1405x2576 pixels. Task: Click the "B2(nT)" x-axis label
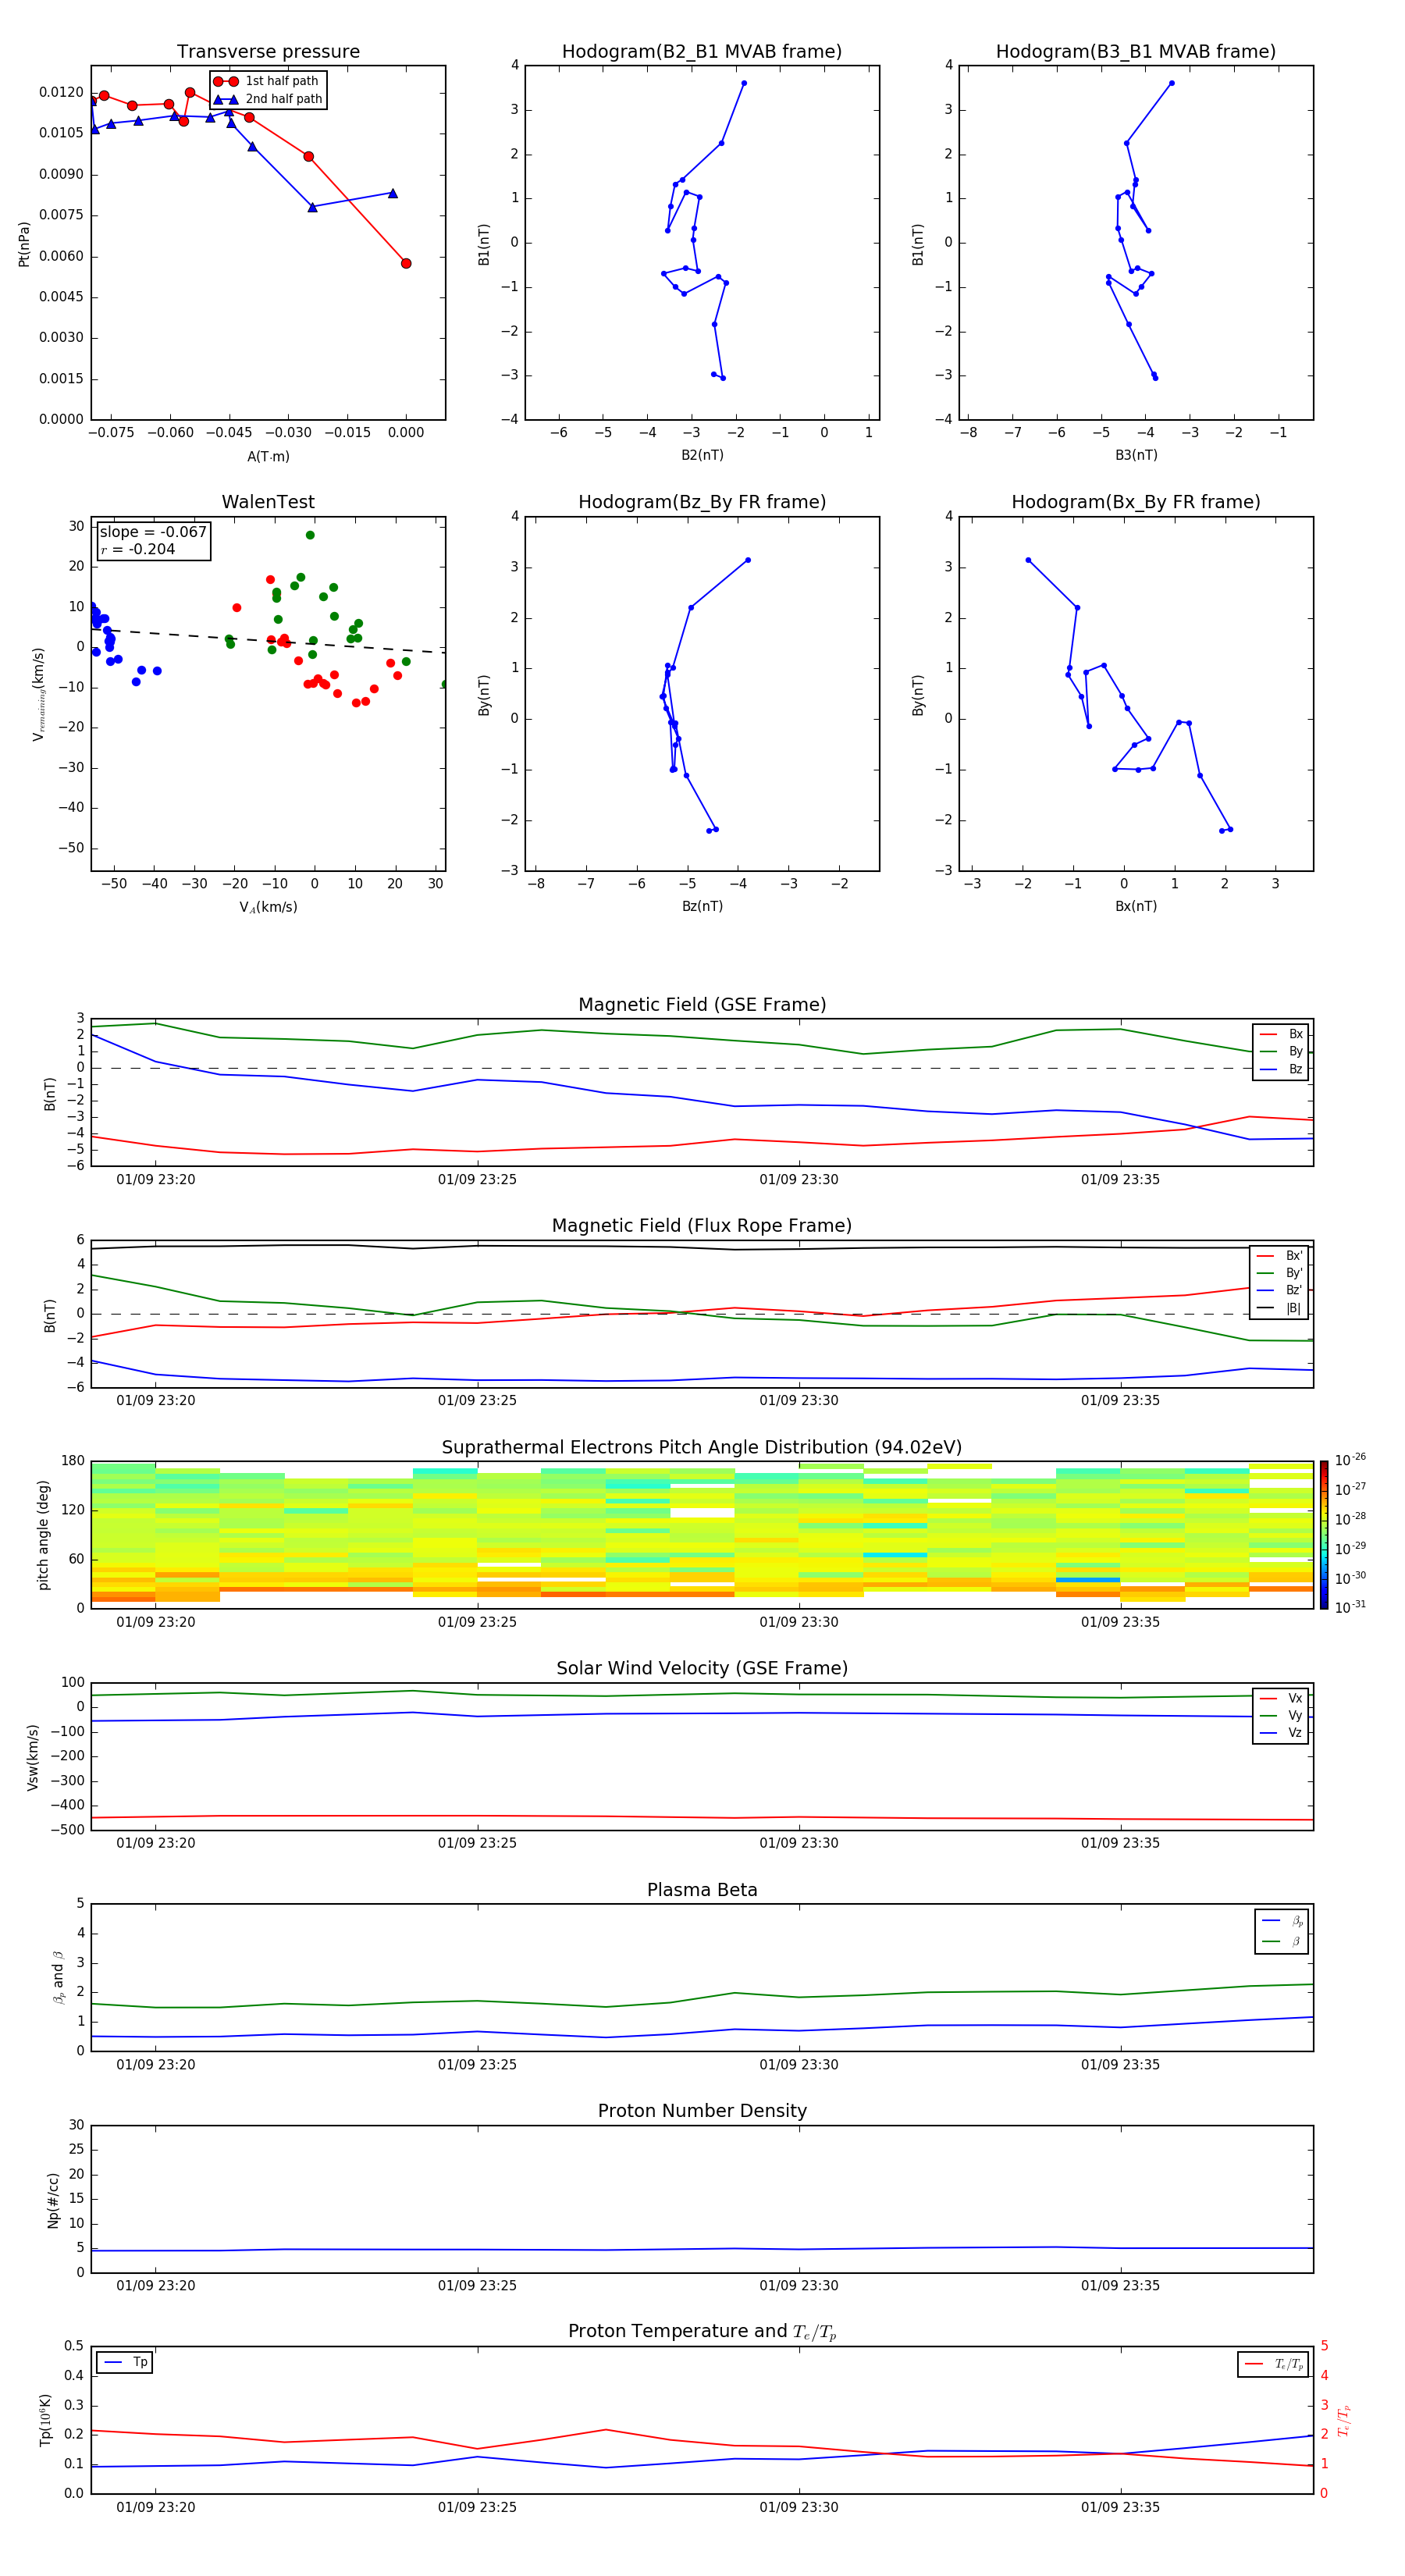[x=702, y=455]
